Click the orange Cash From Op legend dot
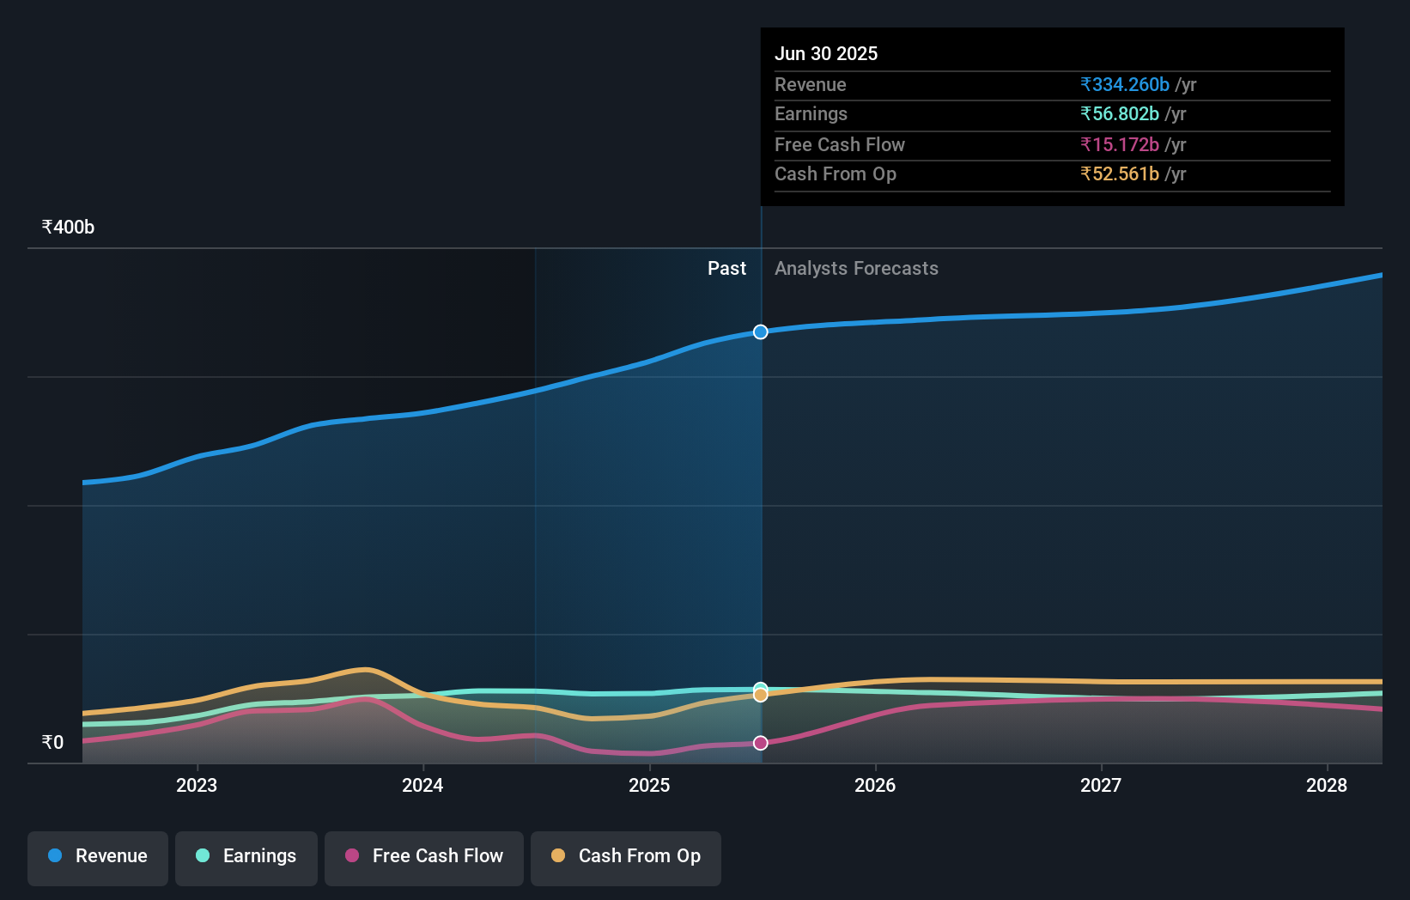 [x=558, y=856]
